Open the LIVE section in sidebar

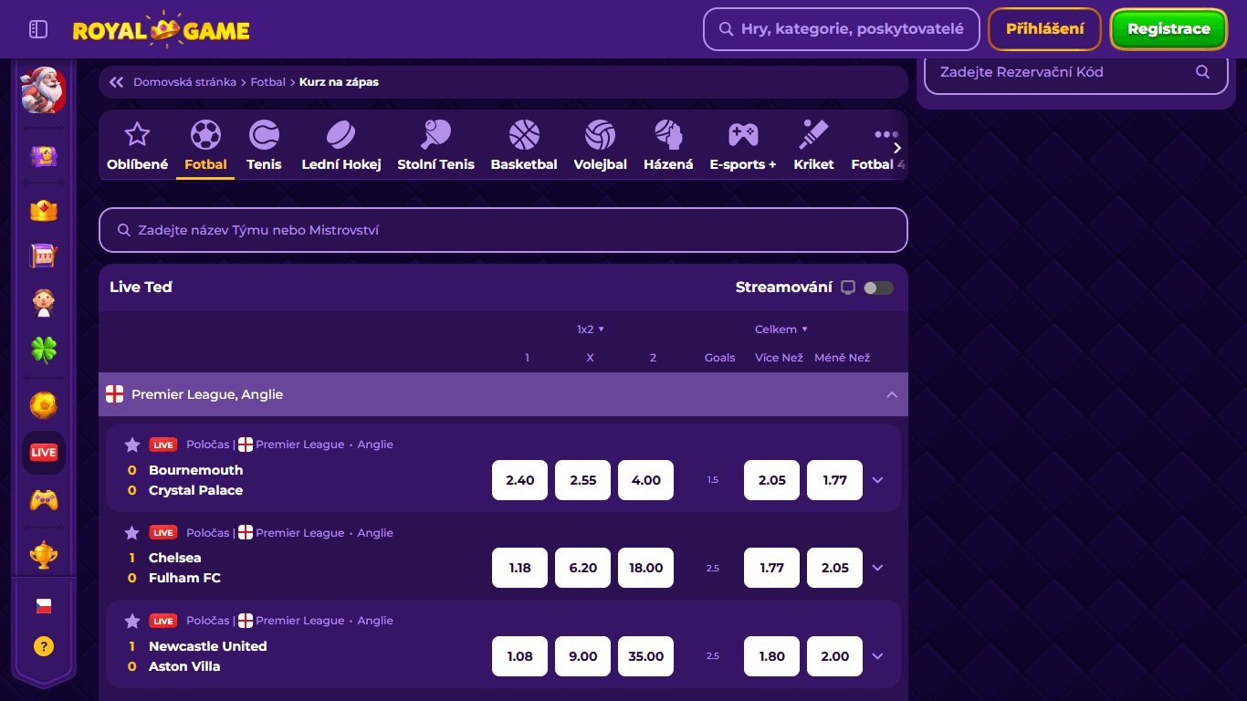(44, 452)
